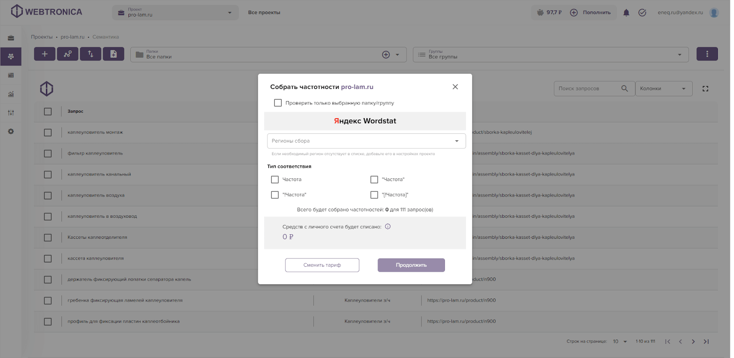
Task: Click the file-with-plus toolbar button
Action: tap(113, 54)
